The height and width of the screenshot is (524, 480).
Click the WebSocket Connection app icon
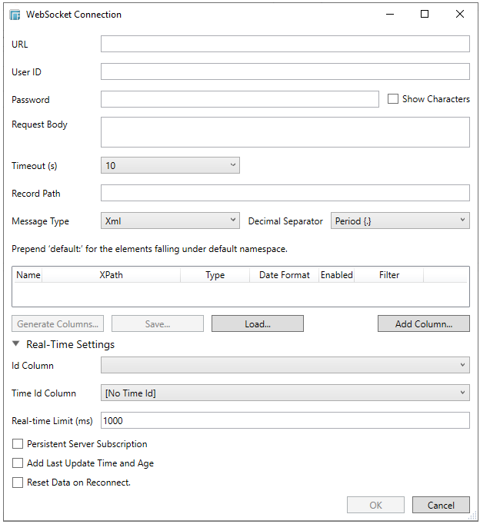(15, 15)
